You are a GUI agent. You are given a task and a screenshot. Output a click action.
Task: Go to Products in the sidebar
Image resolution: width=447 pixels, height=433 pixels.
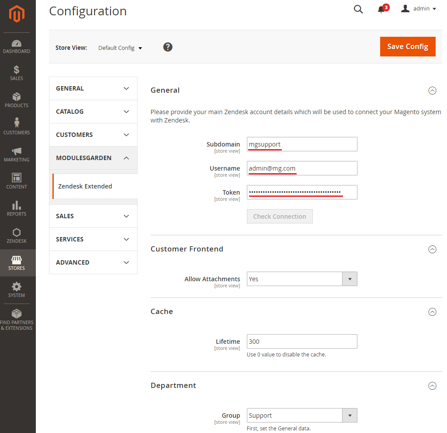point(17,100)
